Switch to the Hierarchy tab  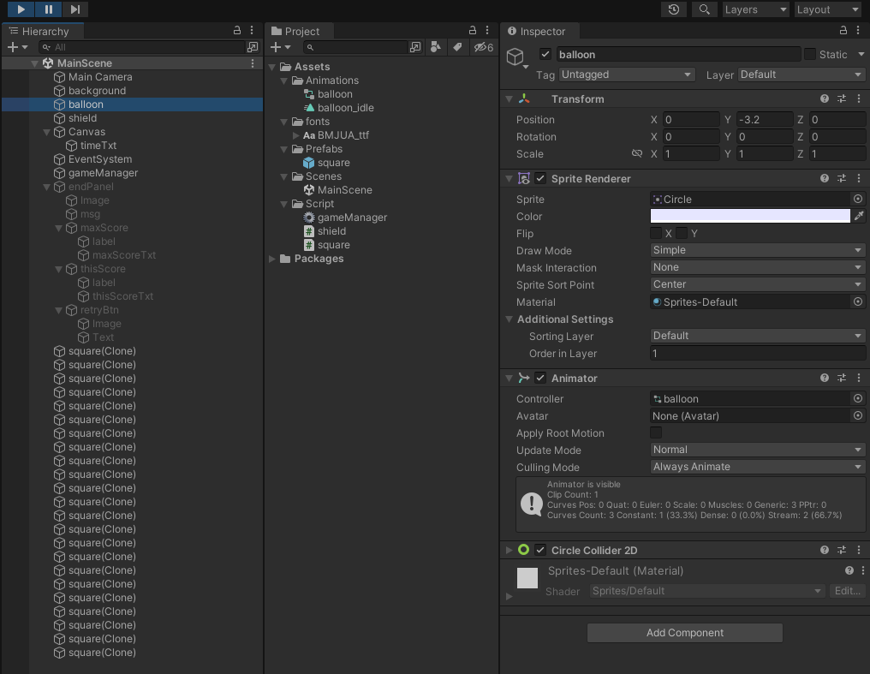click(44, 31)
